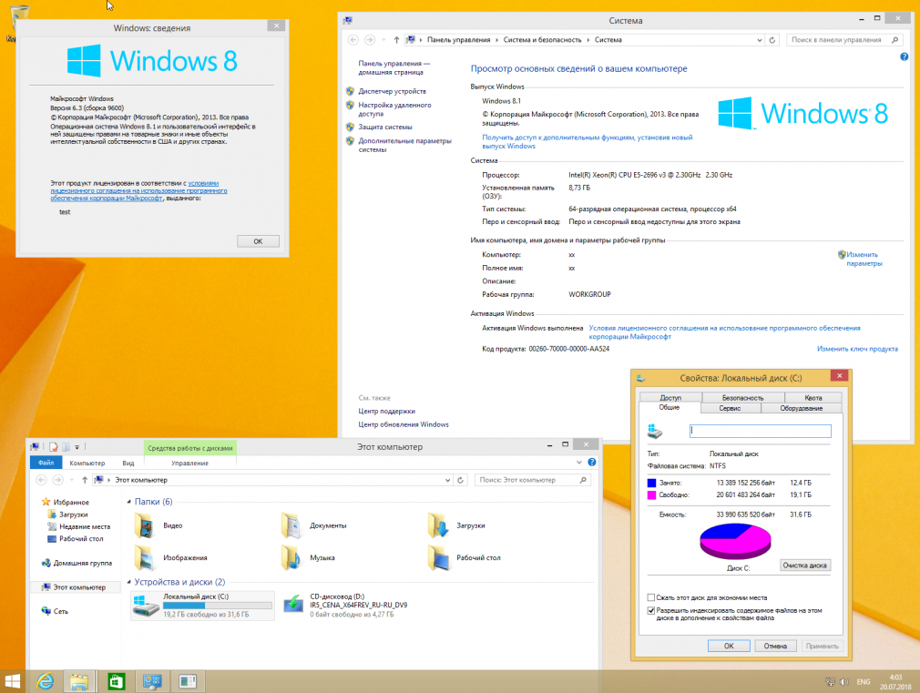The image size is (920, 693).
Task: Click the disk label input field
Action: (761, 431)
